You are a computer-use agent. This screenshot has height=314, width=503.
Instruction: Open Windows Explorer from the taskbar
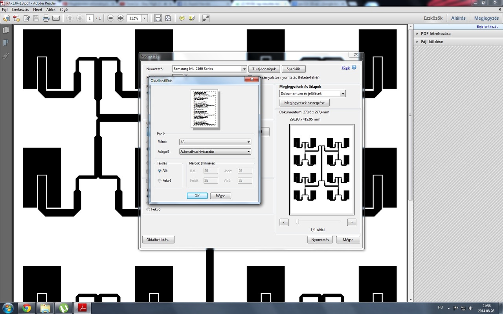tap(45, 308)
